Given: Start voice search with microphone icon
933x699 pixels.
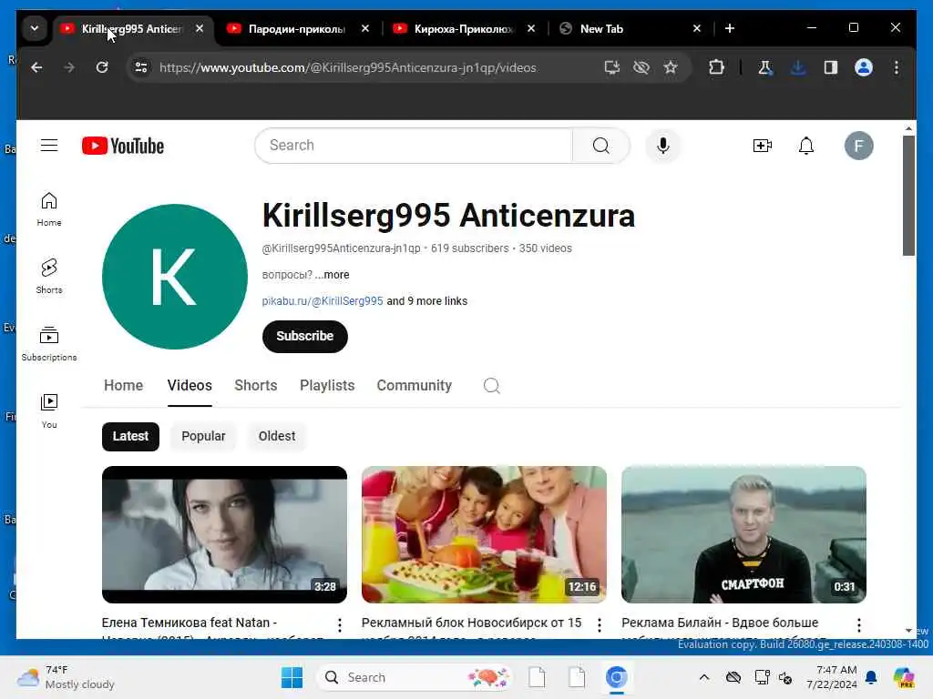Looking at the screenshot, I should pos(663,146).
